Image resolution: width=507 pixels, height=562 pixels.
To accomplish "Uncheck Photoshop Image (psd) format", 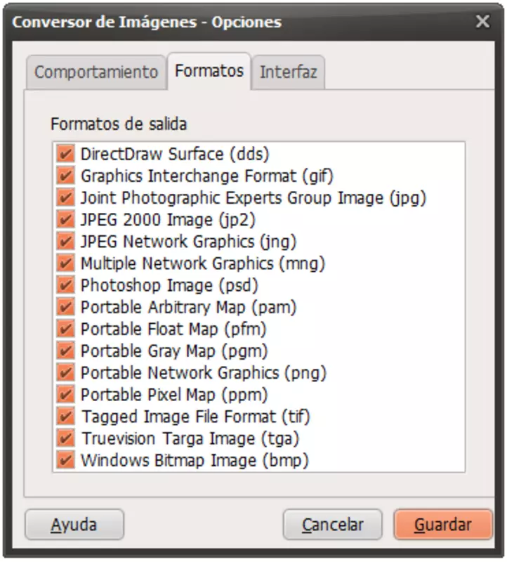I will pos(65,285).
